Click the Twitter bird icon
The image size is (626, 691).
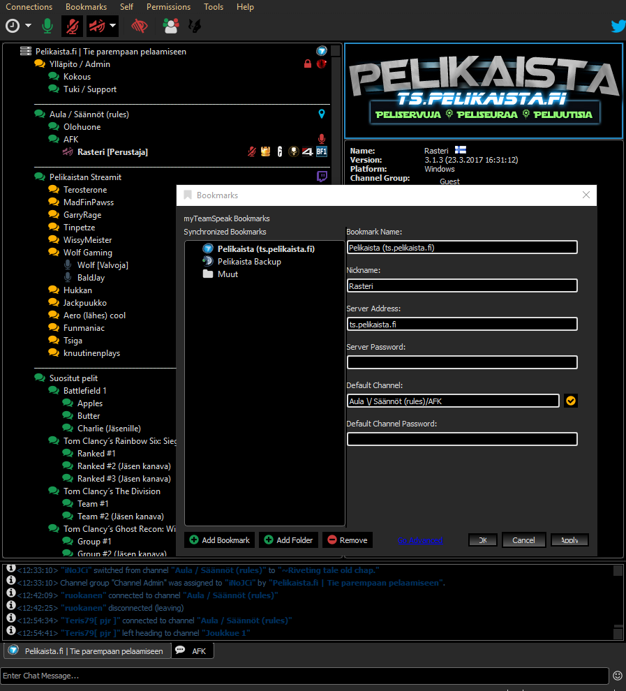coord(618,26)
